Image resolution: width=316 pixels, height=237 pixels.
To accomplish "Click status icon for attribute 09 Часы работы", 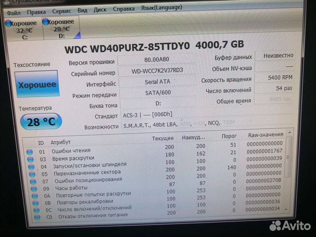I will pyautogui.click(x=34, y=189).
